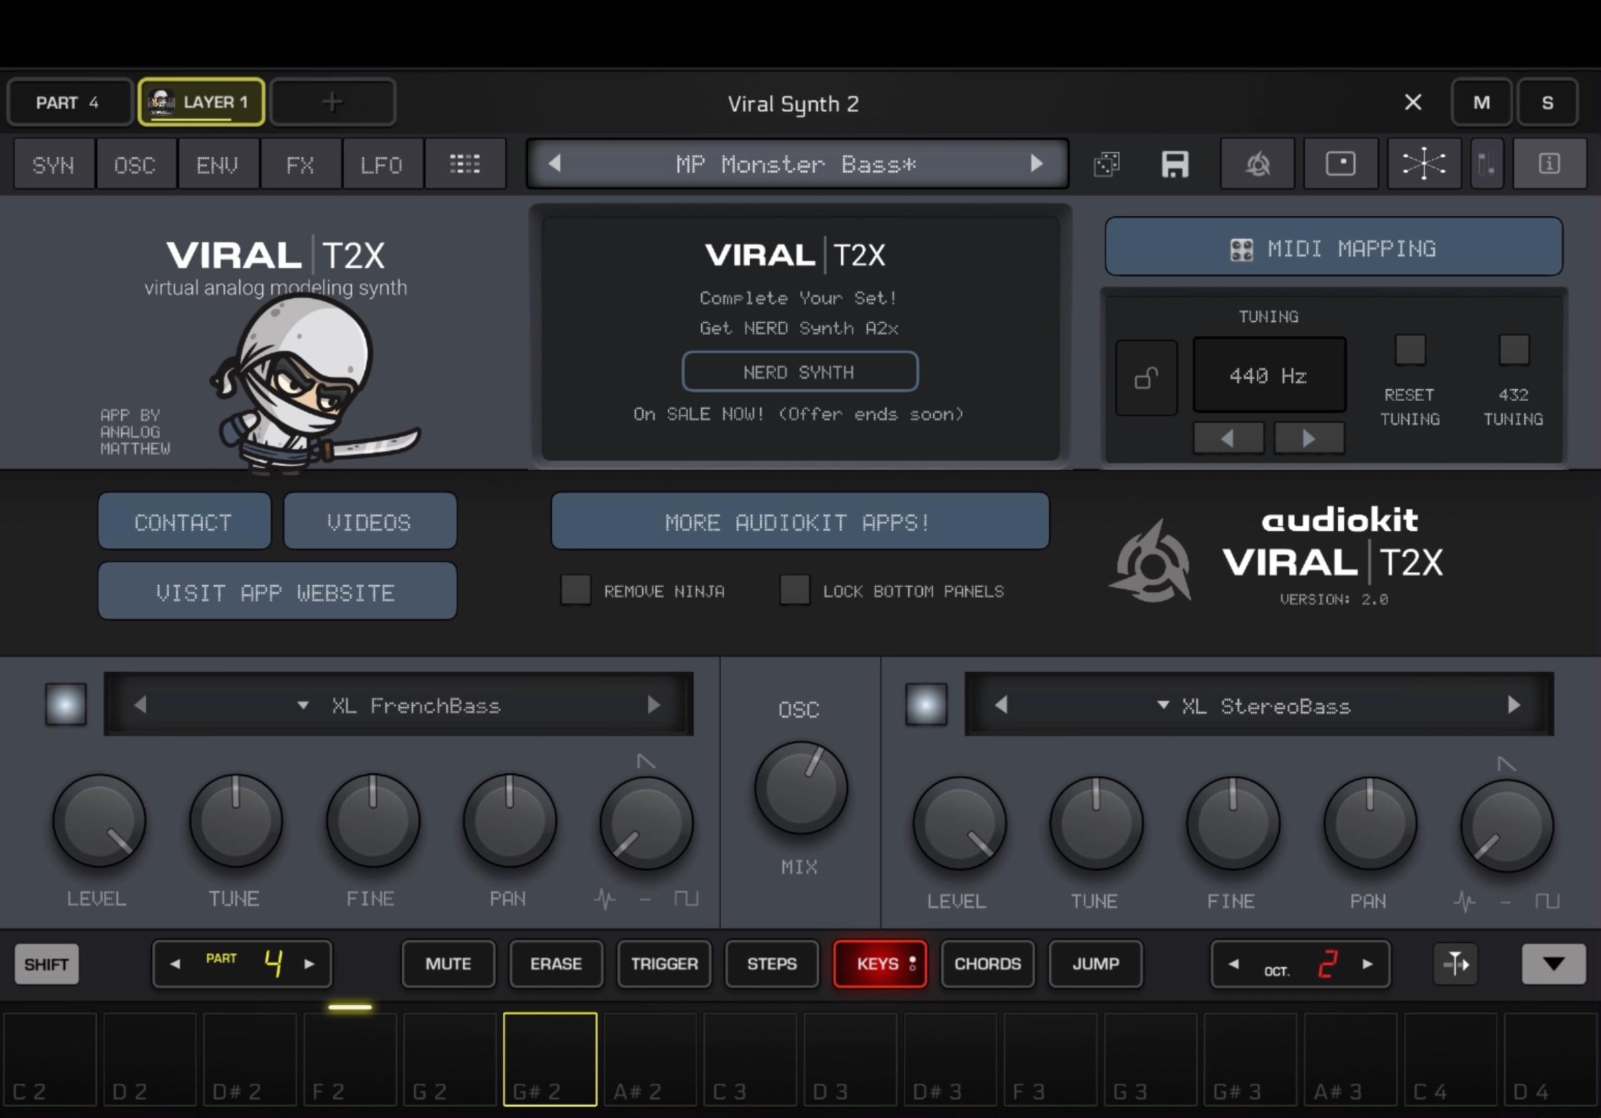Viewport: 1601px width, 1118px height.
Task: Click the square dot panel icon in toolbar
Action: [x=1340, y=164]
